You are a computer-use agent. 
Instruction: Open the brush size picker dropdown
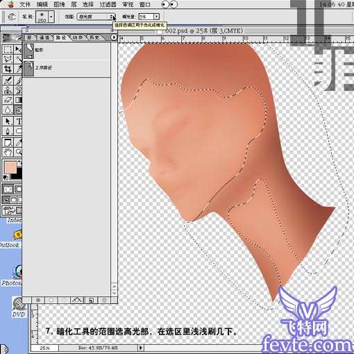coord(51,17)
